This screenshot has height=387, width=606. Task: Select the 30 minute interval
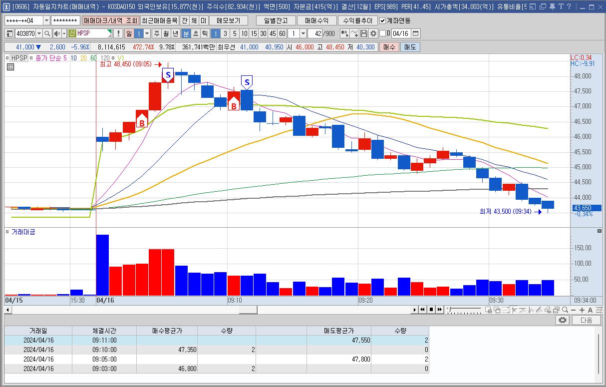(x=263, y=33)
